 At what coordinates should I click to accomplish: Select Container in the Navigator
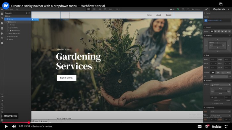pyautogui.click(x=13, y=22)
